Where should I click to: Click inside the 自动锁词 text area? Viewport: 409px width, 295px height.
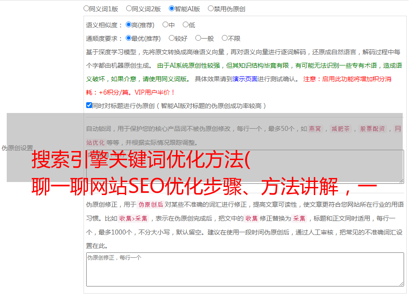(x=245, y=166)
